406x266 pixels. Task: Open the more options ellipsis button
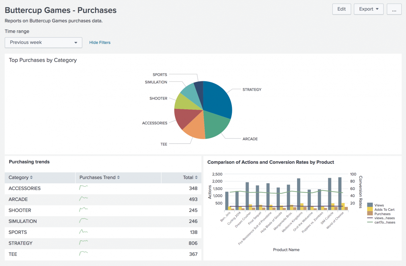point(394,9)
